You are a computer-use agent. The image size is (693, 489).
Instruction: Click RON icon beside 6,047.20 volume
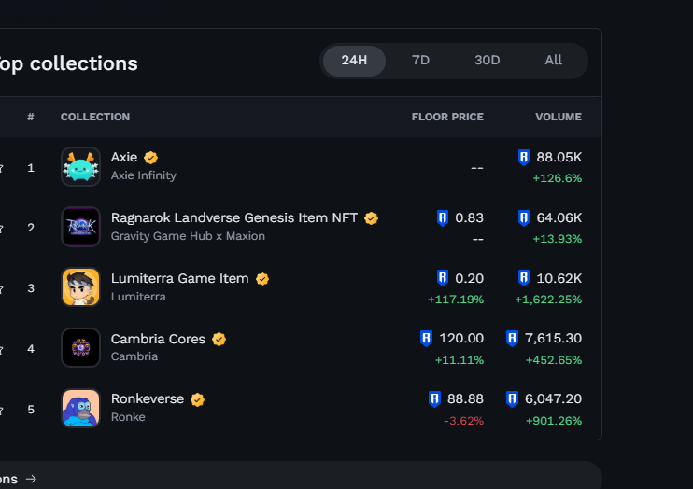(512, 398)
